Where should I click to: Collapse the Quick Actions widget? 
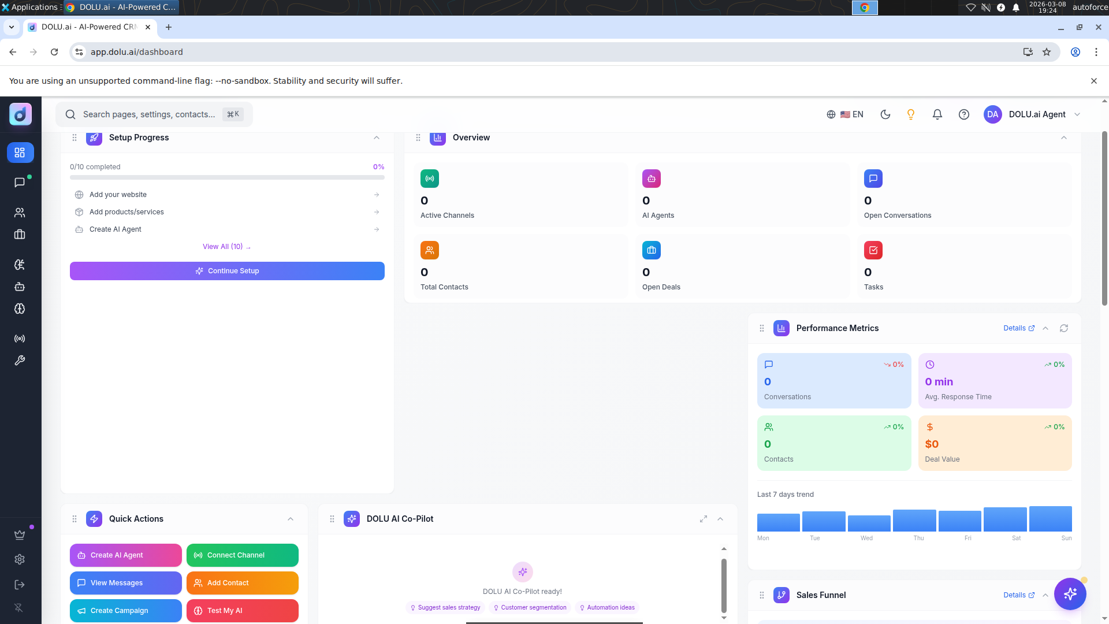point(291,519)
